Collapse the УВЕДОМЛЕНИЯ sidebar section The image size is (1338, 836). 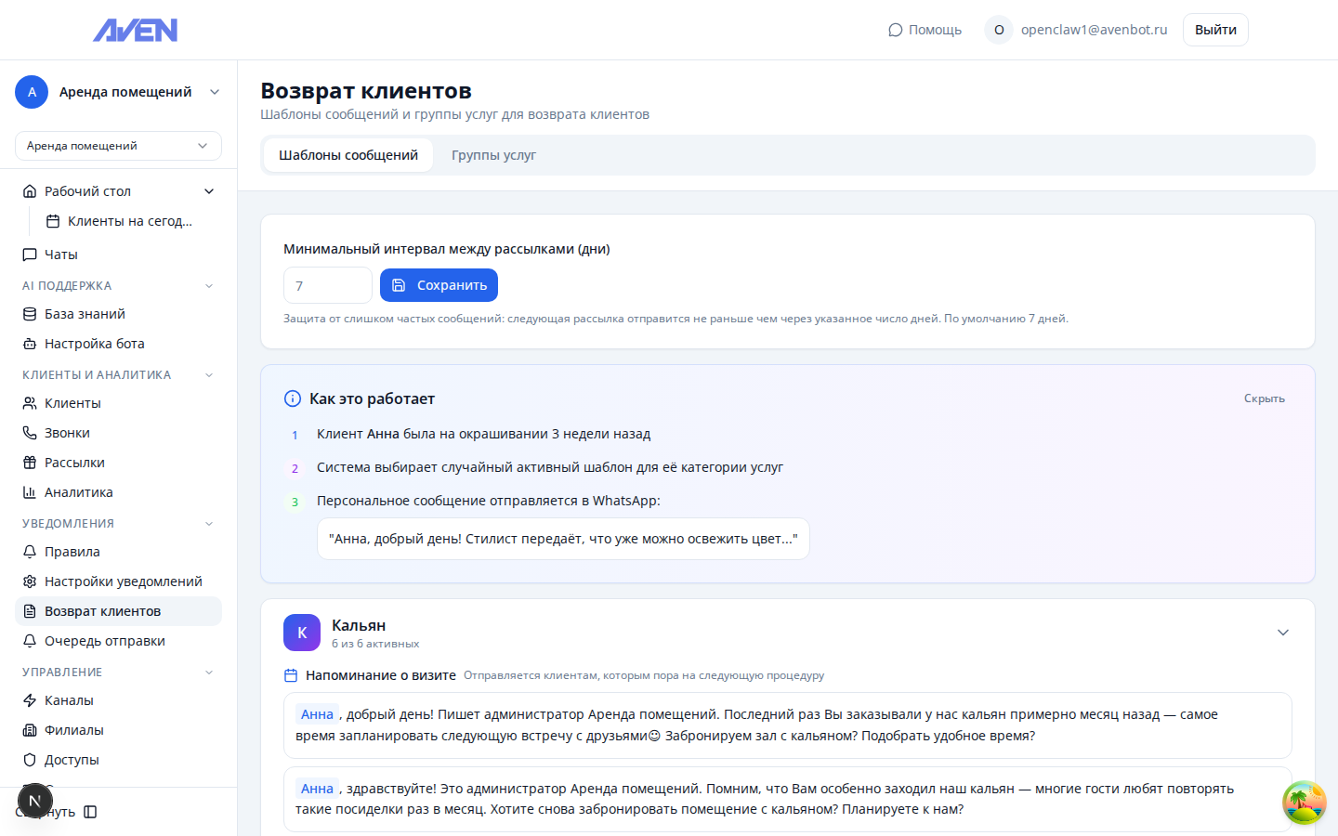pos(209,524)
